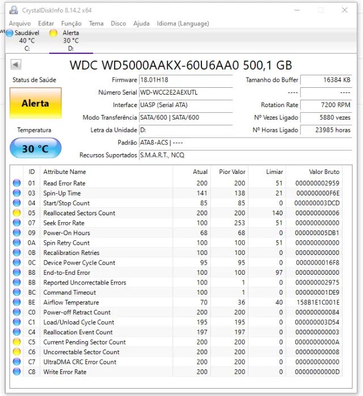
Task: Click status orb of Write Error Rate row
Action: (x=16, y=372)
